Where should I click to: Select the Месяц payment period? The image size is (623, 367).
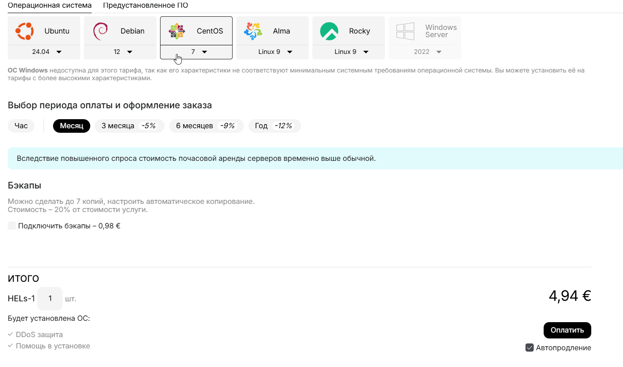(72, 126)
